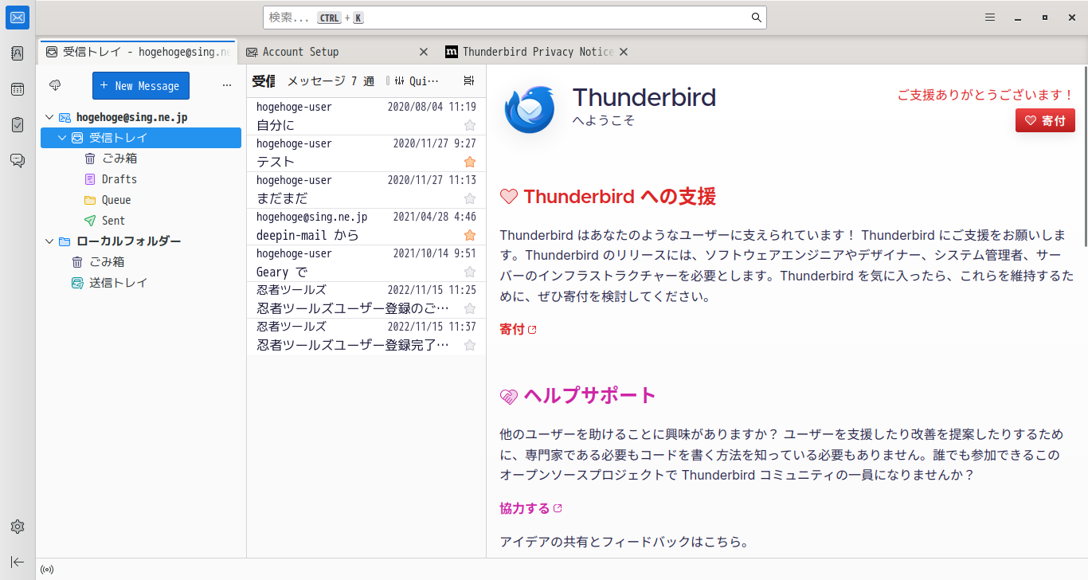Close the Account Setup tab
Screen dimensions: 1088x580
pyautogui.click(x=425, y=52)
